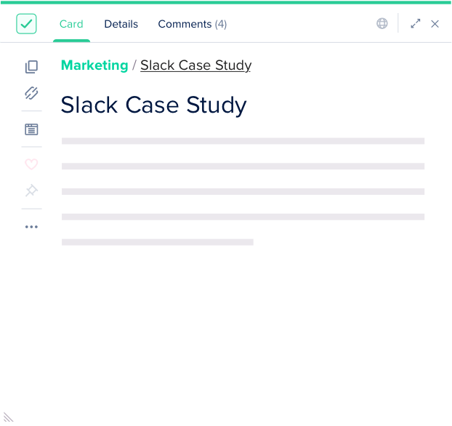Open the Comments (4) tab

192,24
